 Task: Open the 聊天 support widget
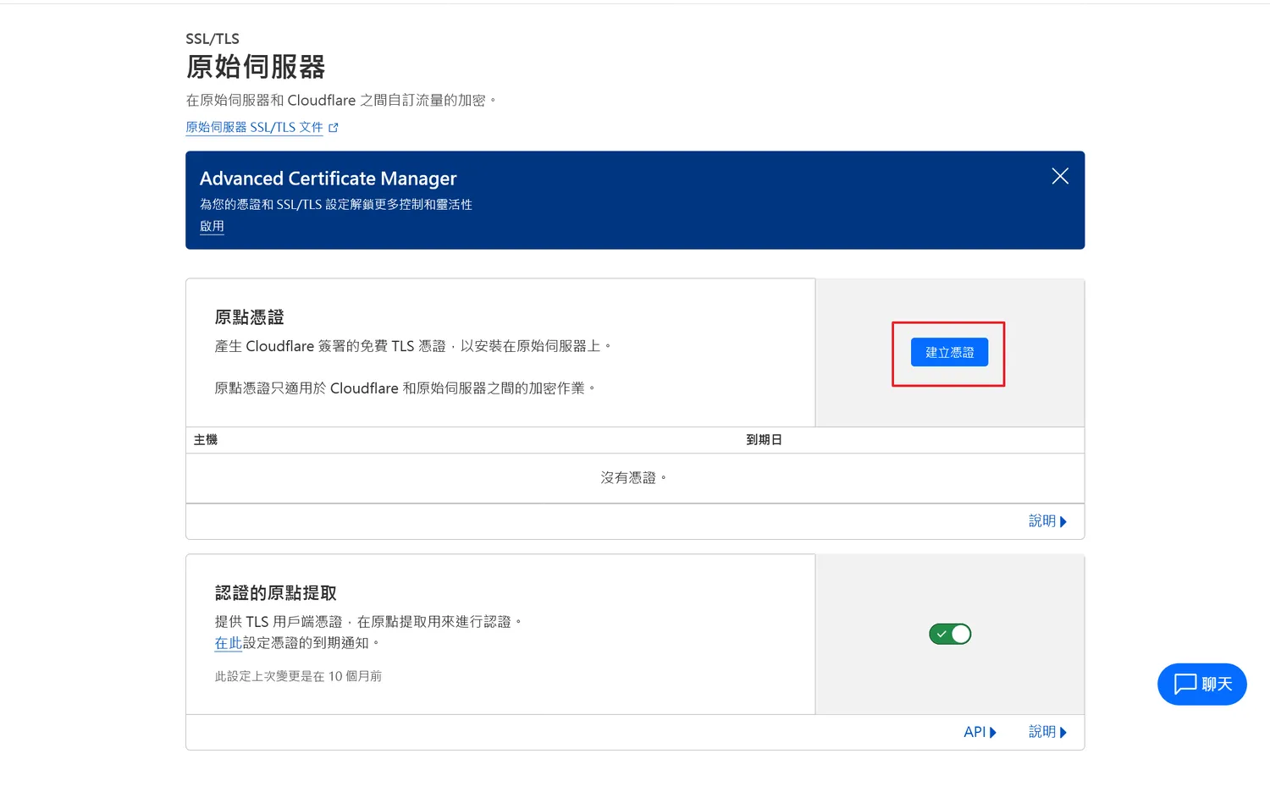click(1201, 684)
